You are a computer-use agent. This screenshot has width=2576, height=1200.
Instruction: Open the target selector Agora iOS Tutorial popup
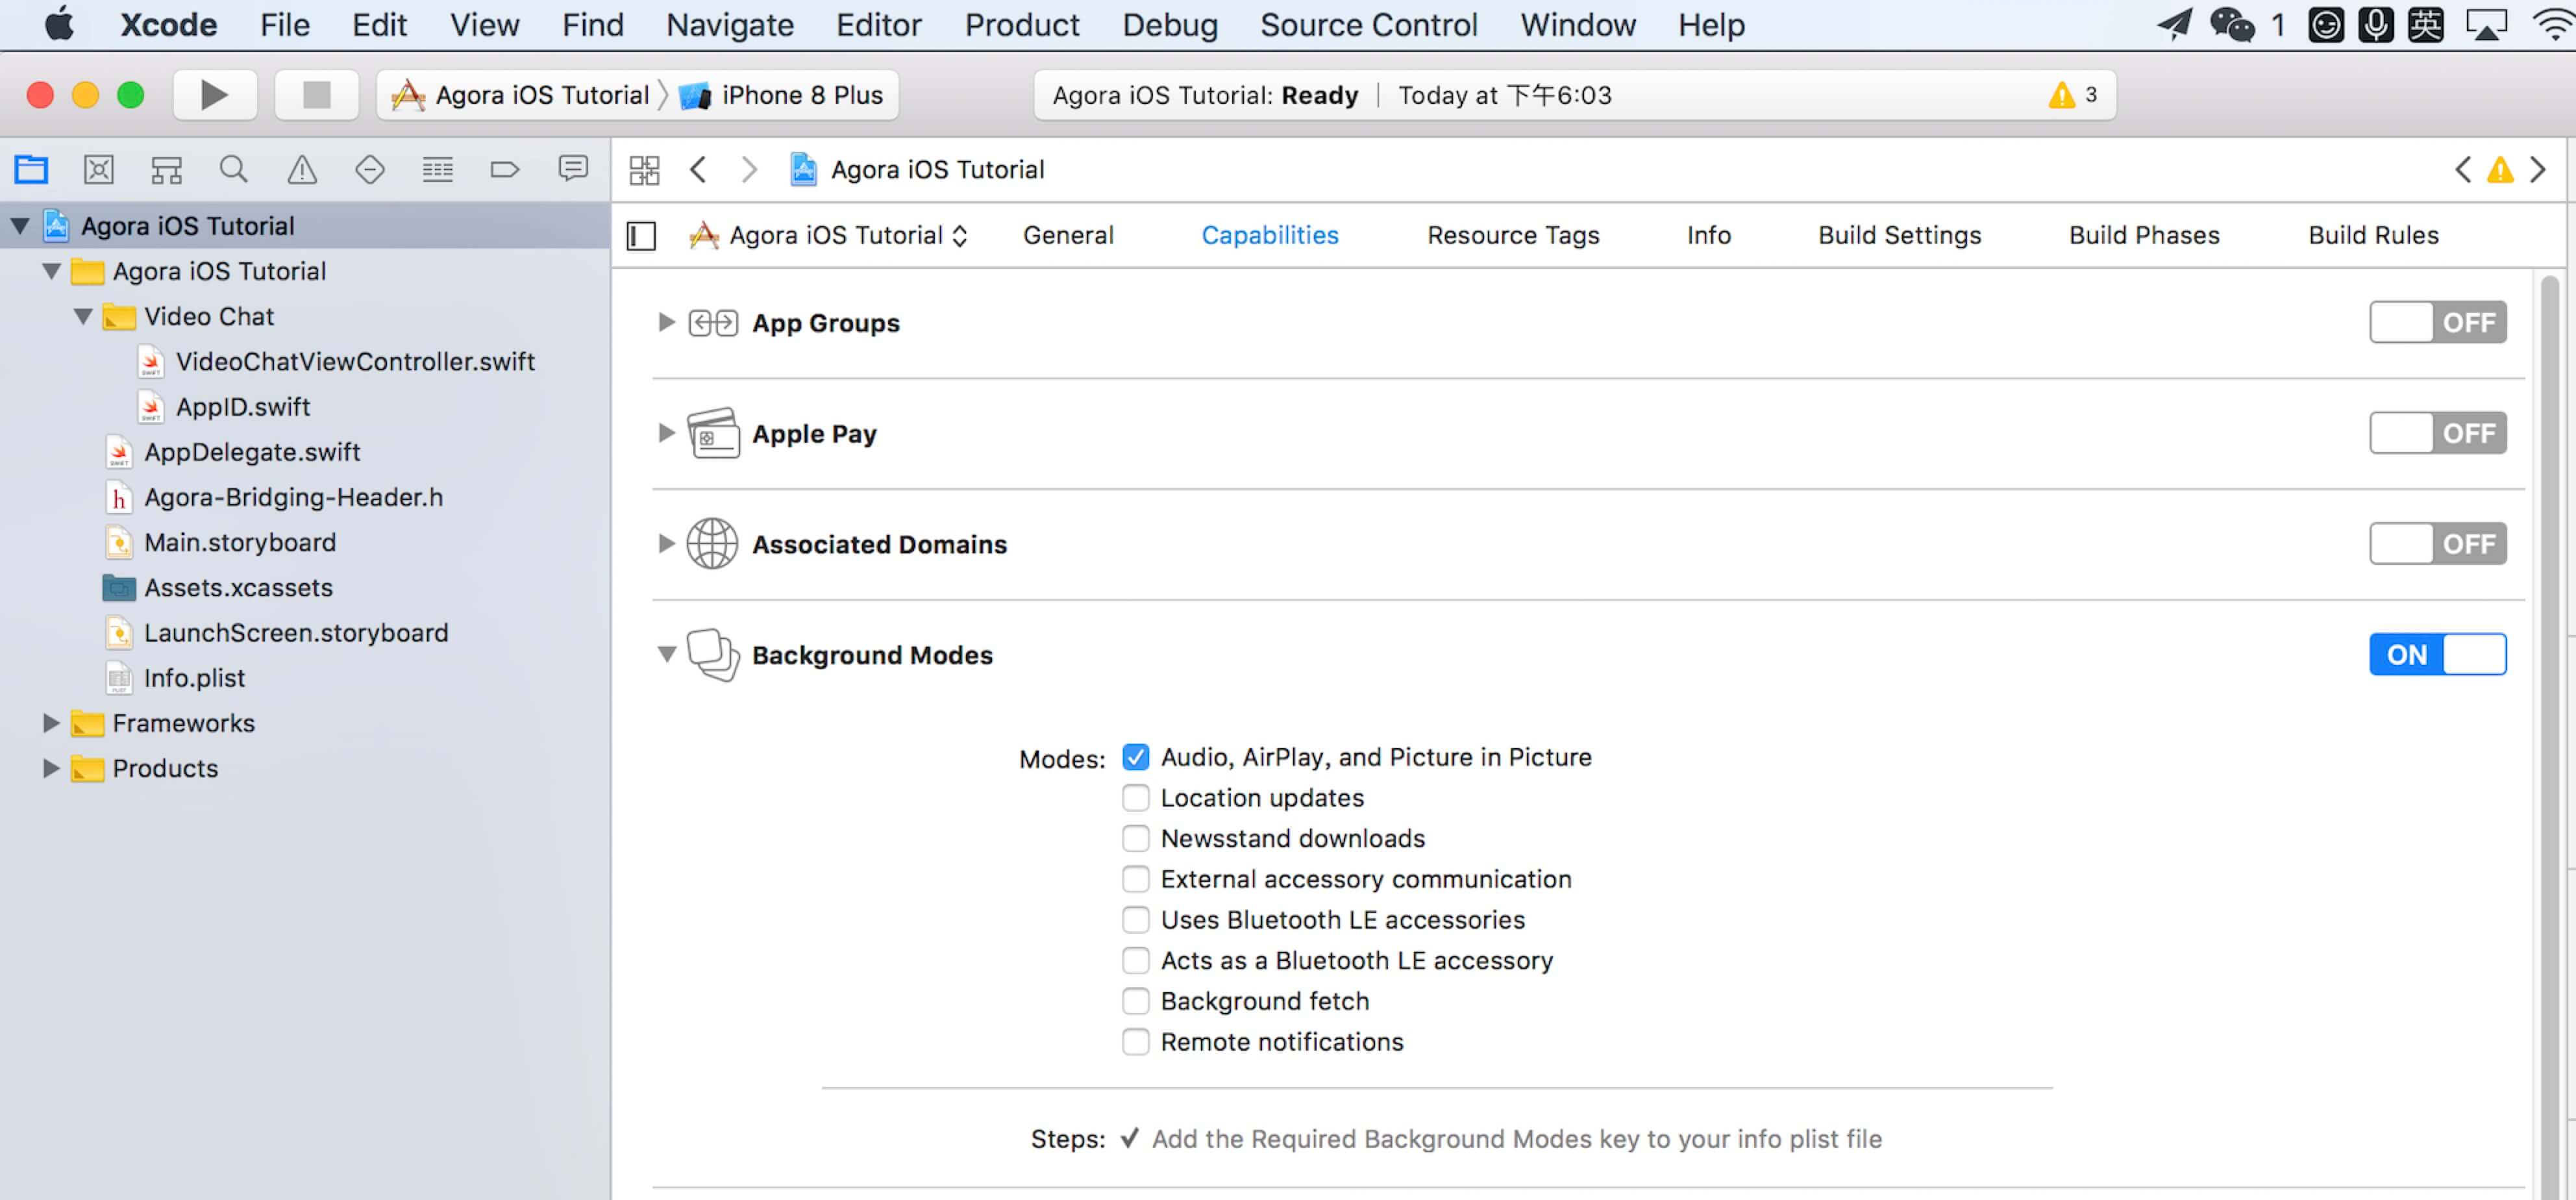pyautogui.click(x=828, y=236)
